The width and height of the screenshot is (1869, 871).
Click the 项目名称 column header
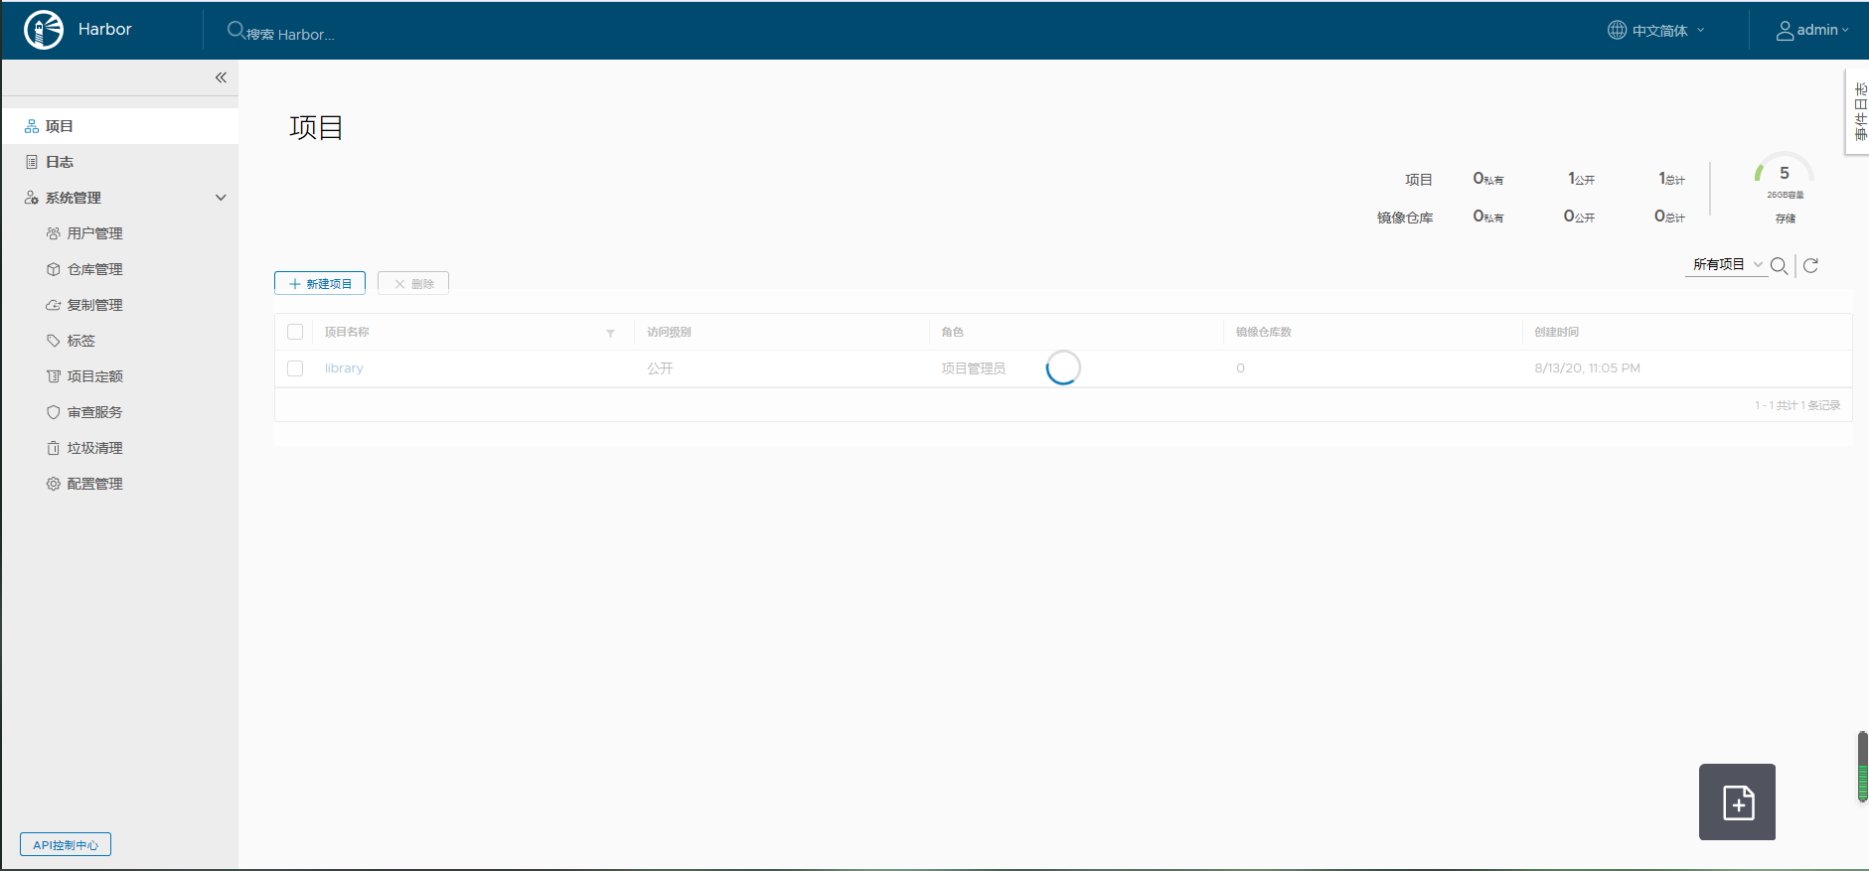pyautogui.click(x=347, y=332)
